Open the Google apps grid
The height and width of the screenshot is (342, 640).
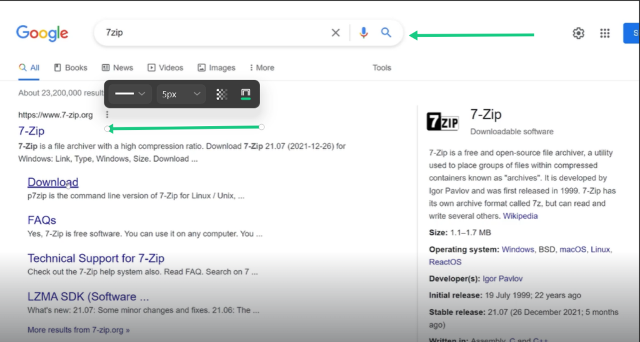pos(605,33)
